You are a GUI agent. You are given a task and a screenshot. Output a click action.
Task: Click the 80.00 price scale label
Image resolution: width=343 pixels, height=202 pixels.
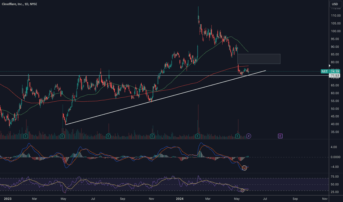tap(336, 62)
